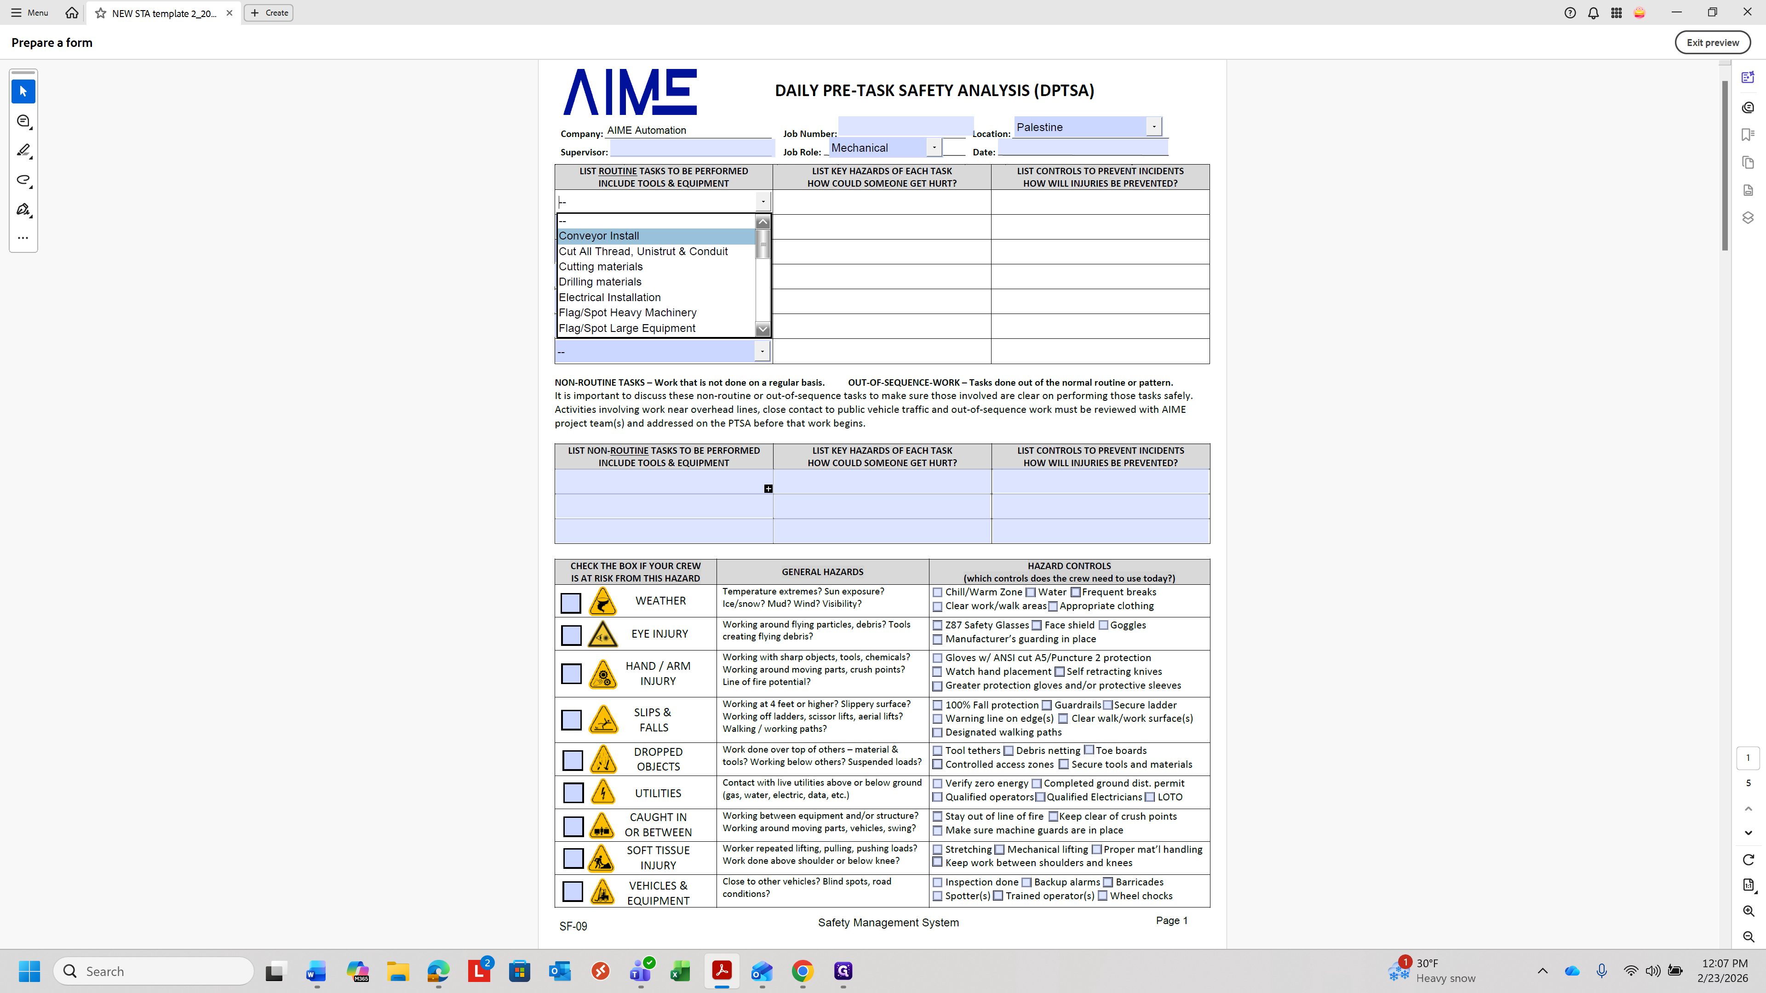1766x993 pixels.
Task: Click the zoom in magnifier icon
Action: (1748, 911)
